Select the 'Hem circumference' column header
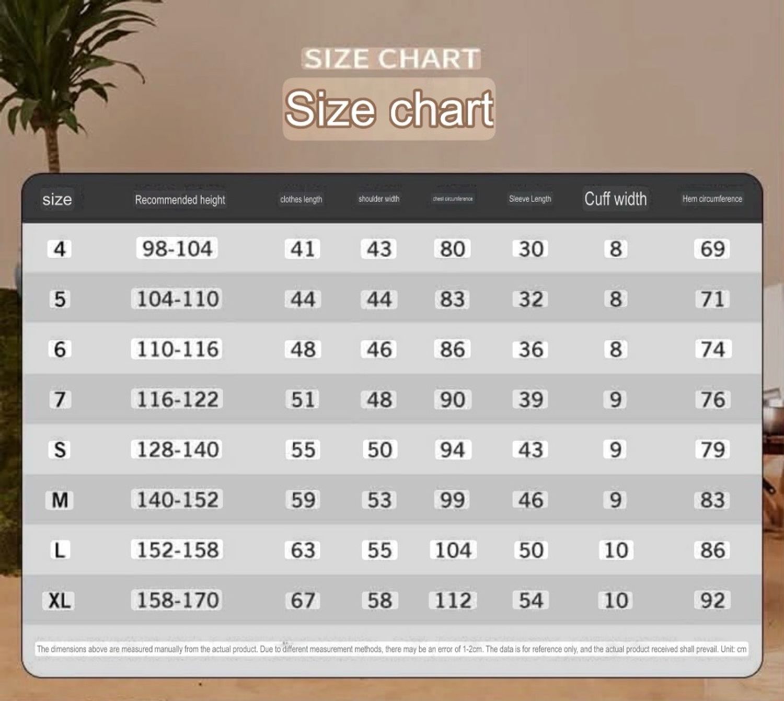This screenshot has height=701, width=784. [712, 199]
